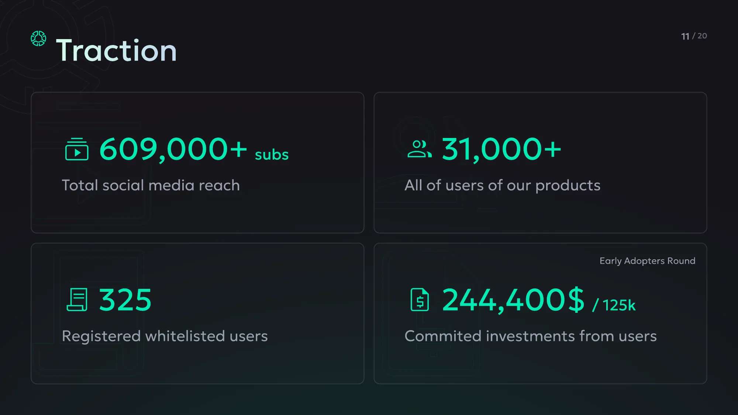Select "Commited investments from users" caption
The image size is (738, 415).
[531, 336]
